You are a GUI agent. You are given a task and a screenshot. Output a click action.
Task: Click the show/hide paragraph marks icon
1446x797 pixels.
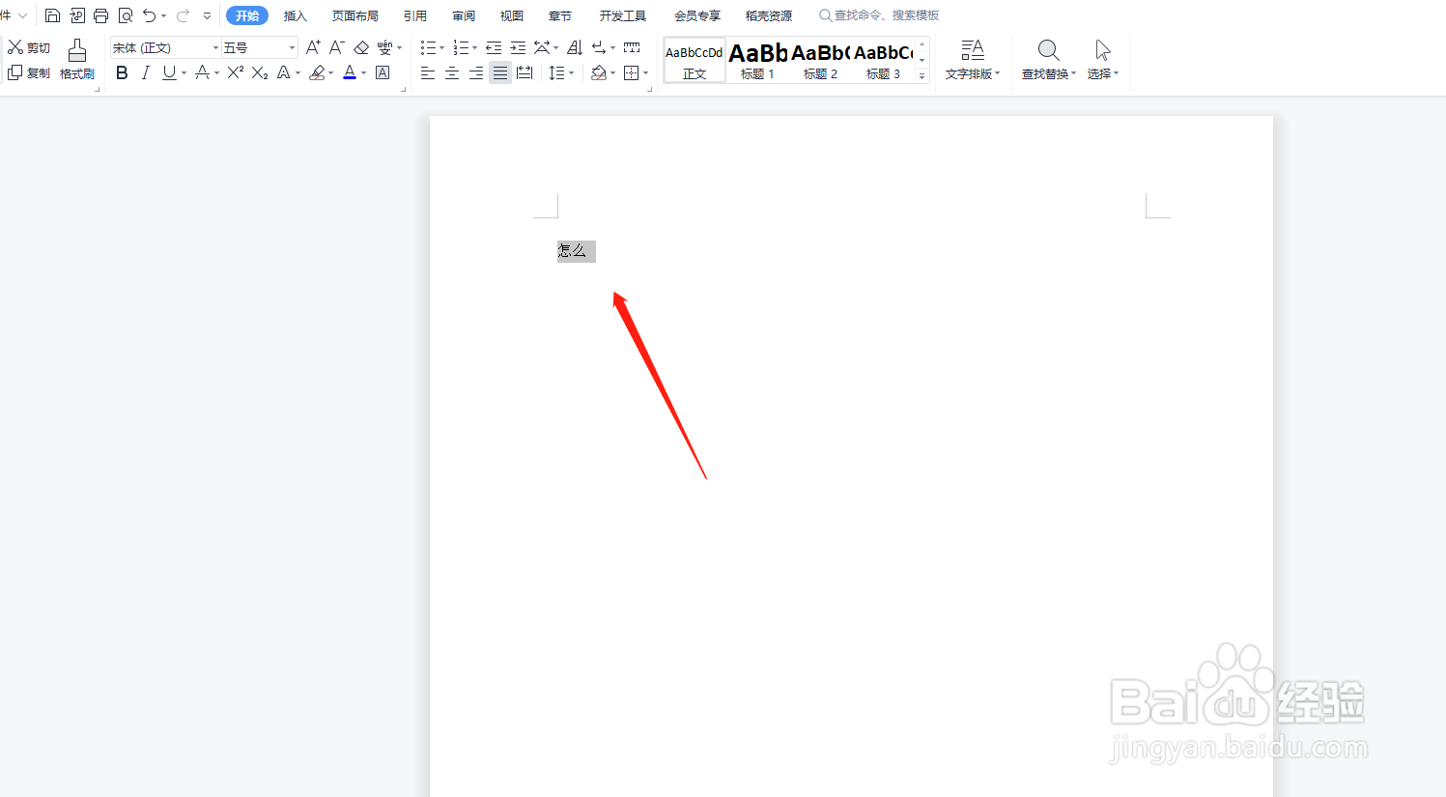point(599,47)
